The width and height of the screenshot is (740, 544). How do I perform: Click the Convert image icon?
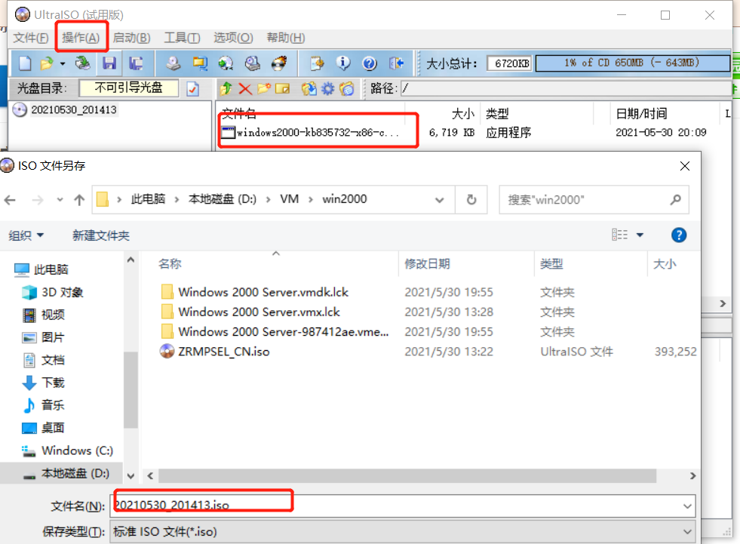coord(200,63)
